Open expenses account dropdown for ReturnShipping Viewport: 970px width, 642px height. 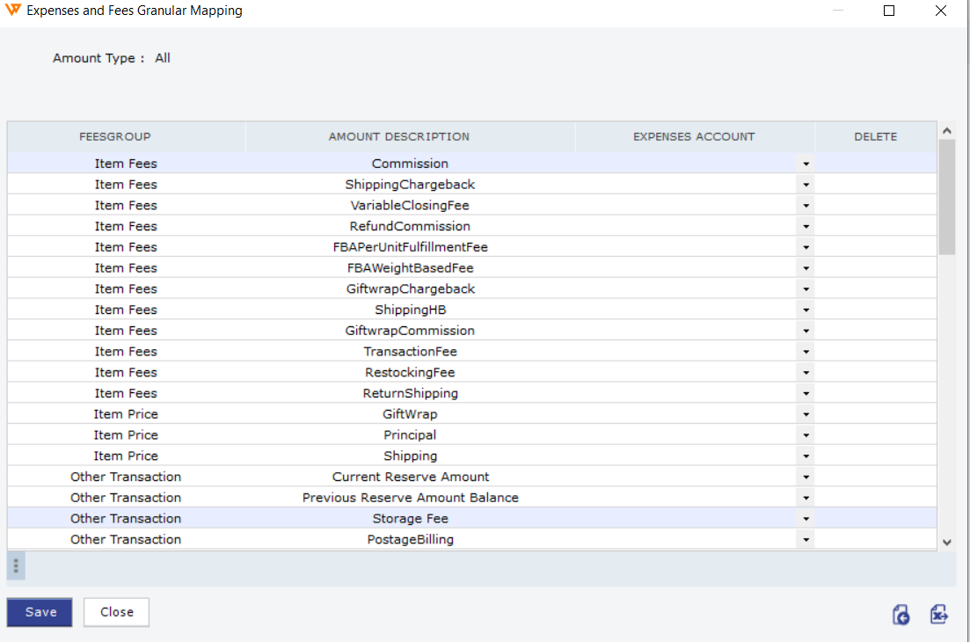[806, 393]
